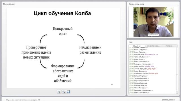
Task: Save the presentation with the floppy disk icon
Action: click(x=68, y=92)
